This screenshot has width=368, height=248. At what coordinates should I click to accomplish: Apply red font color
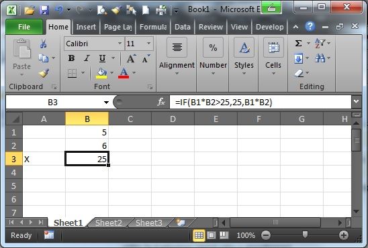tap(124, 73)
